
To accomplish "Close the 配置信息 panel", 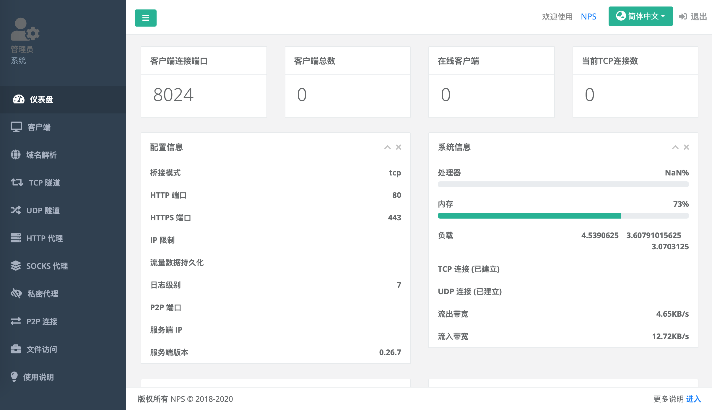I will (399, 147).
